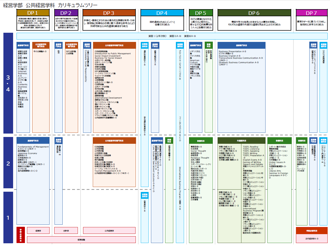Click the 経営学 required course box
This screenshot has height=248, width=330.
click(x=38, y=231)
